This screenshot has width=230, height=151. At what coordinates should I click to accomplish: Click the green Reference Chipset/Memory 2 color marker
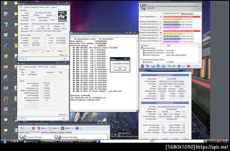click(161, 27)
